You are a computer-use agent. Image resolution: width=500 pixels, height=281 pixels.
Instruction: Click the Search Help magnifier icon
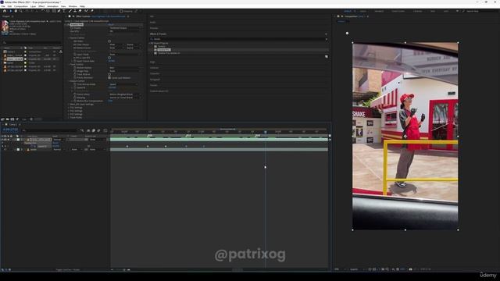coord(463,11)
